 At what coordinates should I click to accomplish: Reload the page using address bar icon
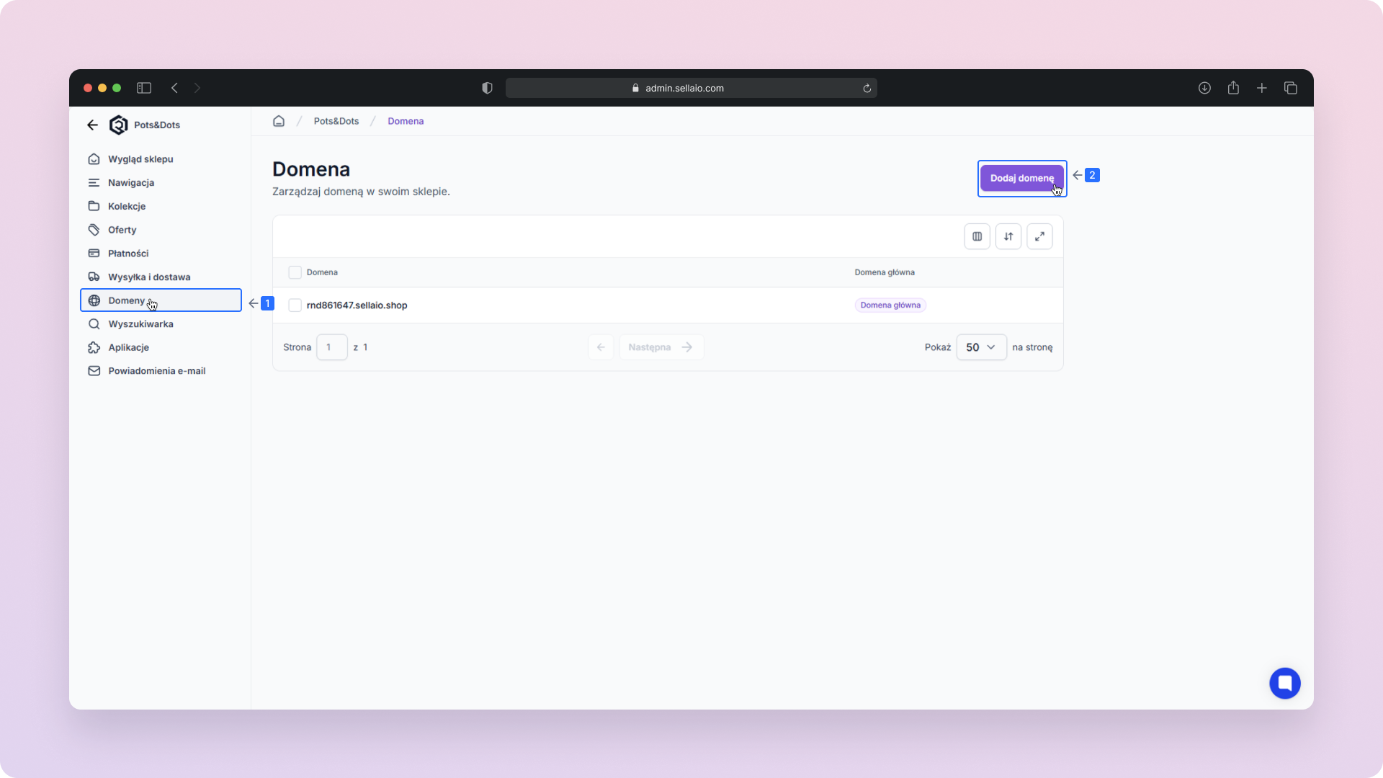tap(867, 89)
